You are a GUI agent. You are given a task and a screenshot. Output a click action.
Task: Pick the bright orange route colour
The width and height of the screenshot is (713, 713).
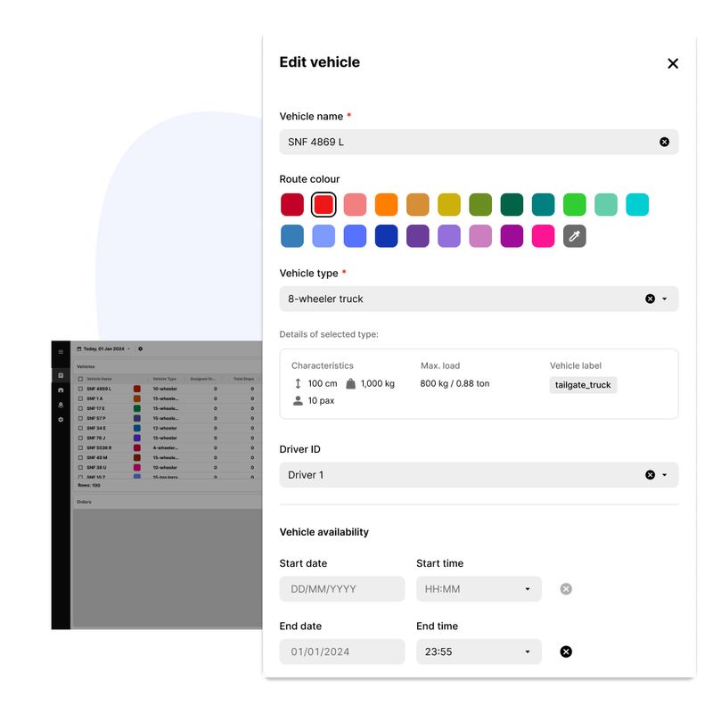click(x=386, y=205)
